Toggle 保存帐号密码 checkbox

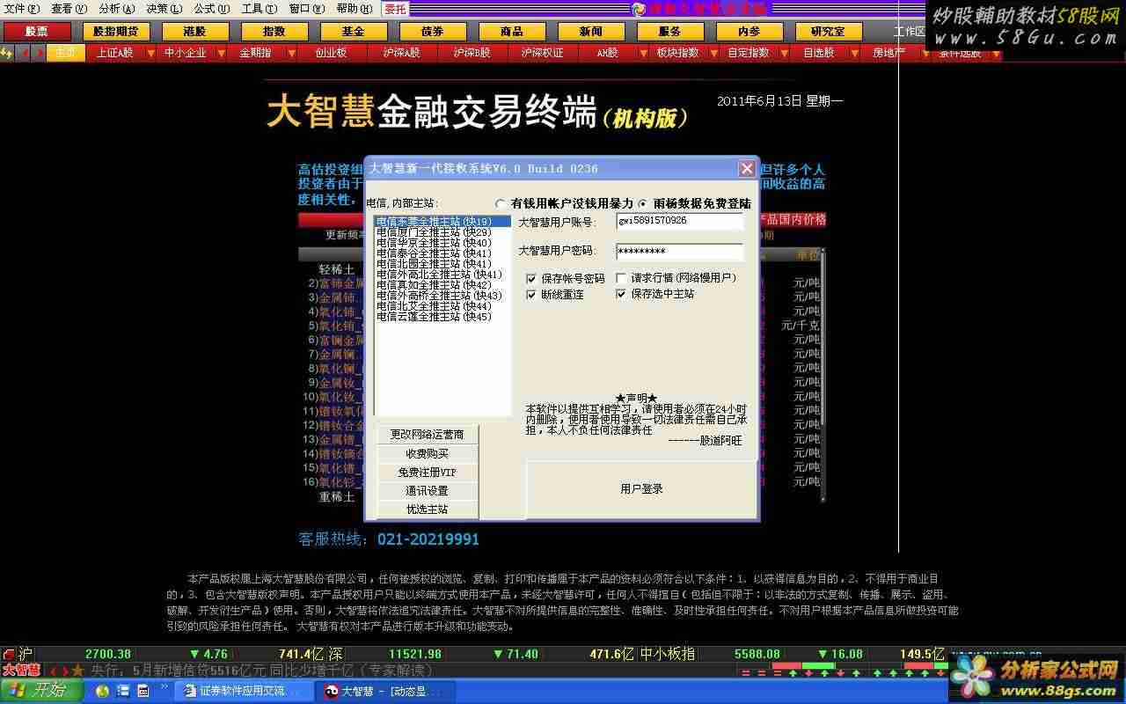pos(531,278)
